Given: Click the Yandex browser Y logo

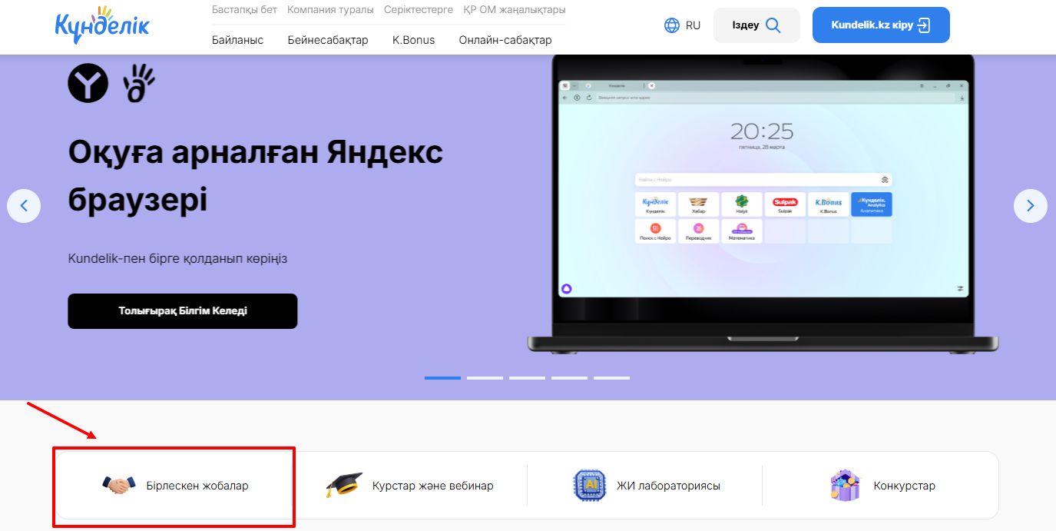Looking at the screenshot, I should [88, 83].
